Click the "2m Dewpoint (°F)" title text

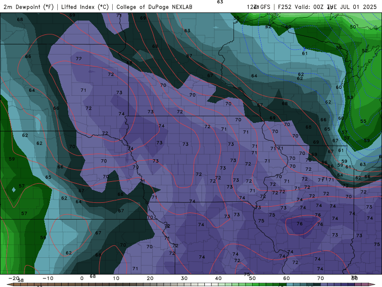29,7
